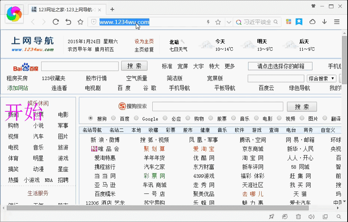
Task: Click the zoom magnifier in status bar
Action: point(338,216)
